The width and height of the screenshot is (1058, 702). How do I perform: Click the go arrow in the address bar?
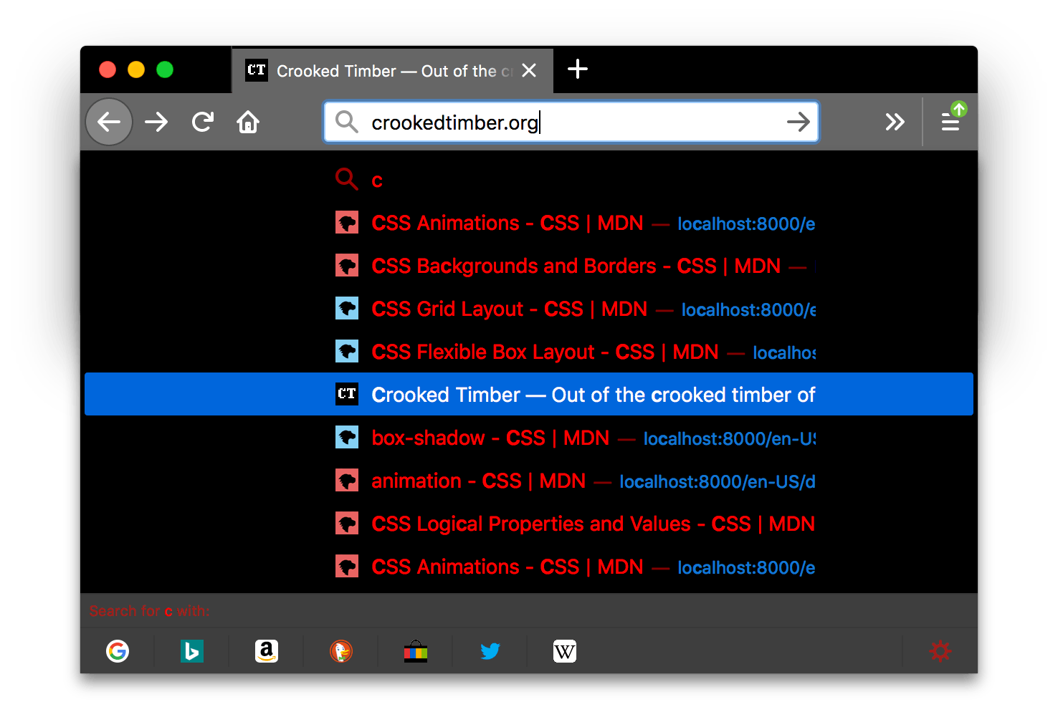(798, 122)
